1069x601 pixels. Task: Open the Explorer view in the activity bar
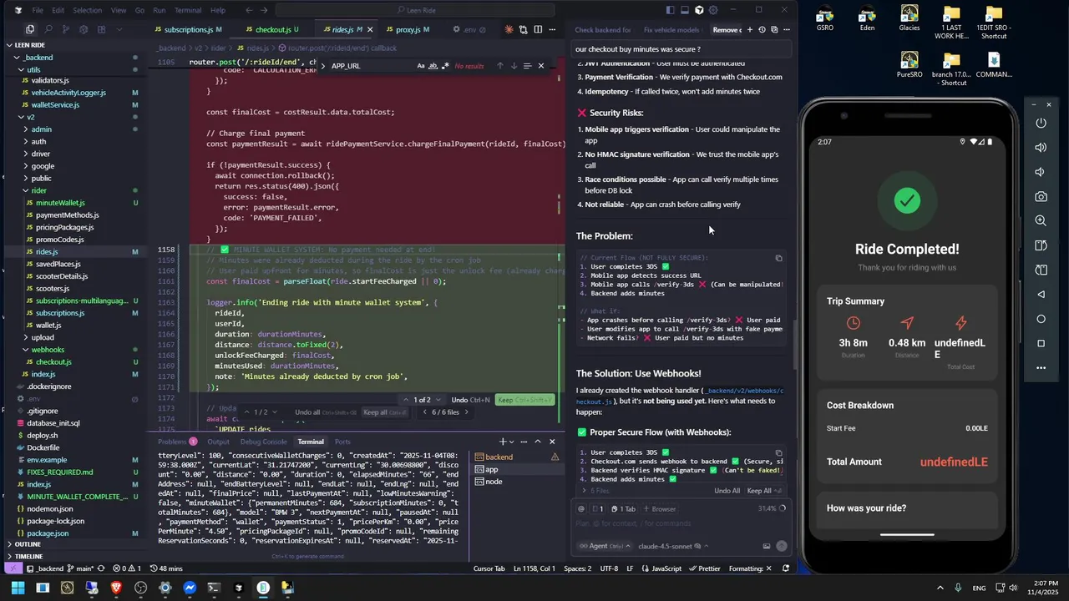[30, 29]
